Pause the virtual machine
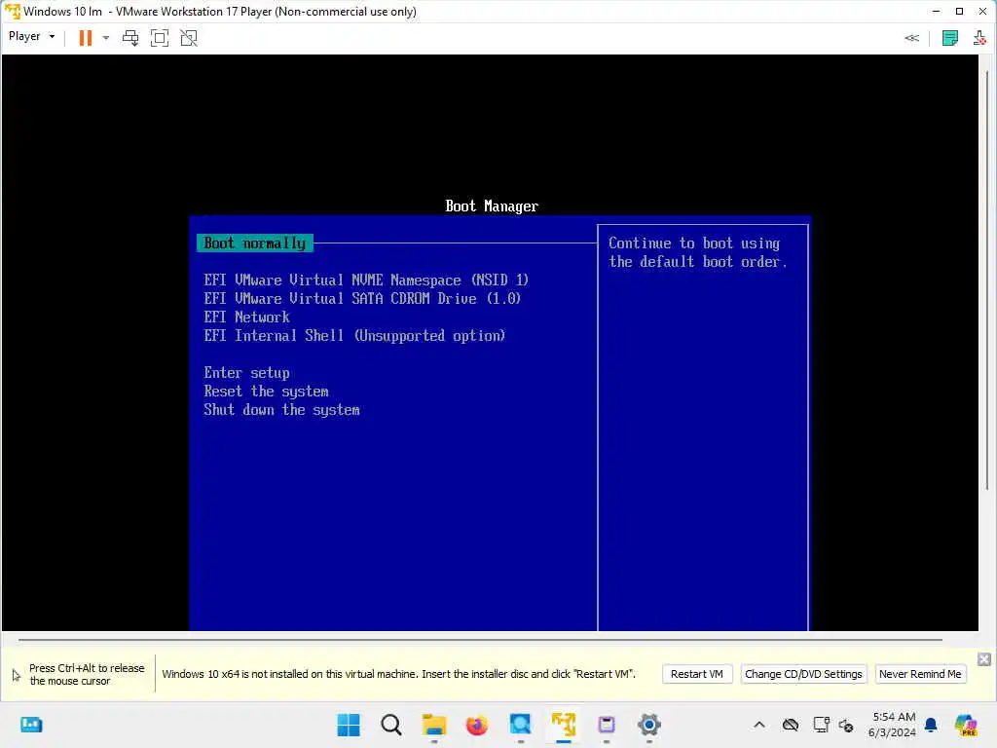 coord(86,38)
